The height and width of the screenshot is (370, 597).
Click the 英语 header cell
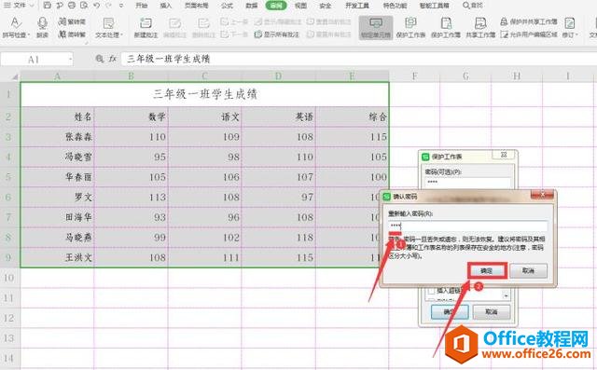(x=279, y=116)
